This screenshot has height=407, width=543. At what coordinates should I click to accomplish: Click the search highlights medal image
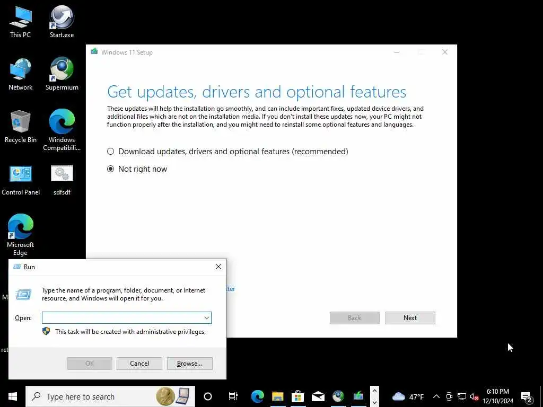(x=165, y=396)
